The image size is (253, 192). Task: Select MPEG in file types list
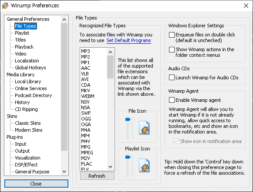click(x=87, y=153)
